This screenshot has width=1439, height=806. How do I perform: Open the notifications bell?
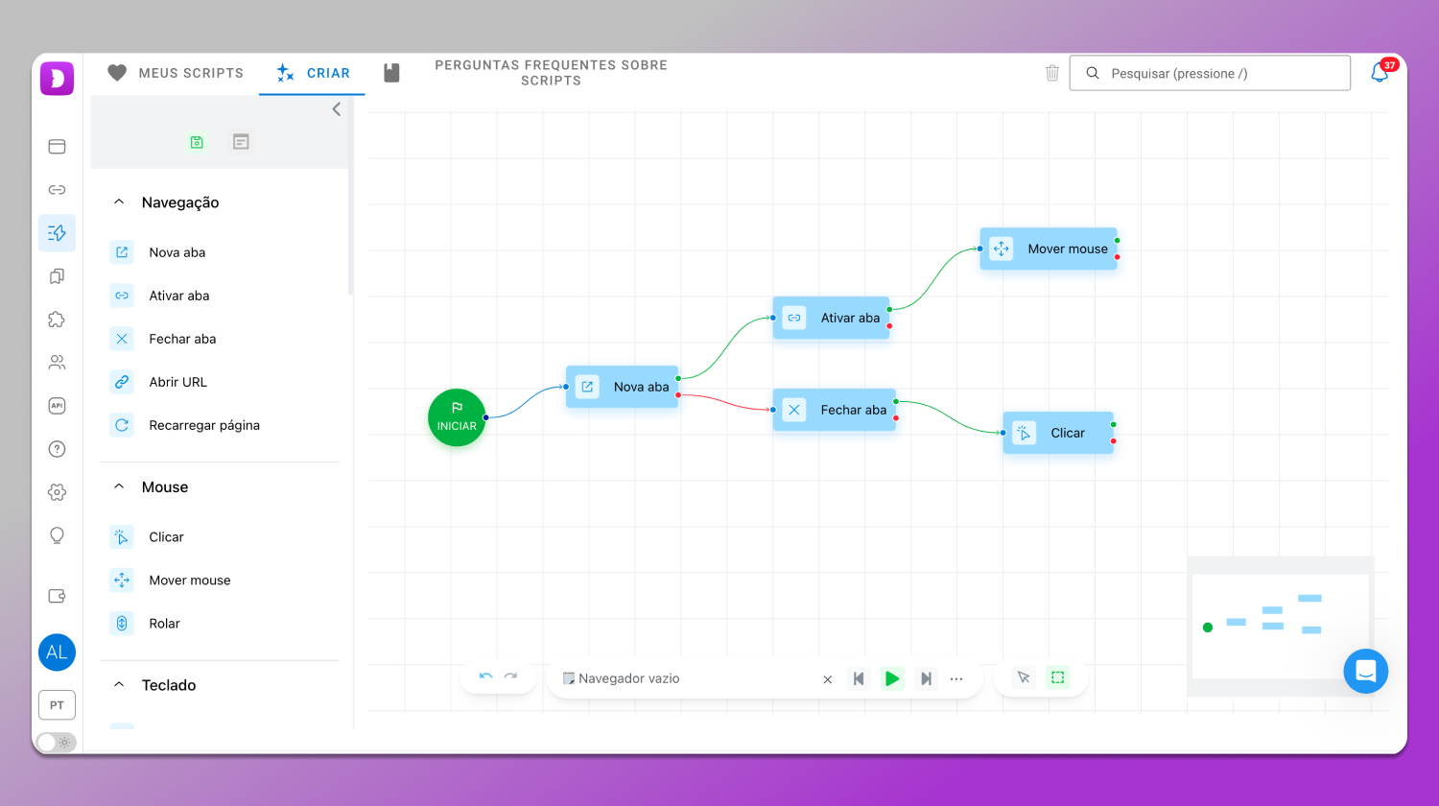pyautogui.click(x=1380, y=73)
